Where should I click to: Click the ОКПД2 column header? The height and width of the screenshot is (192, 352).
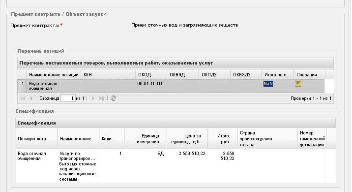click(x=215, y=75)
